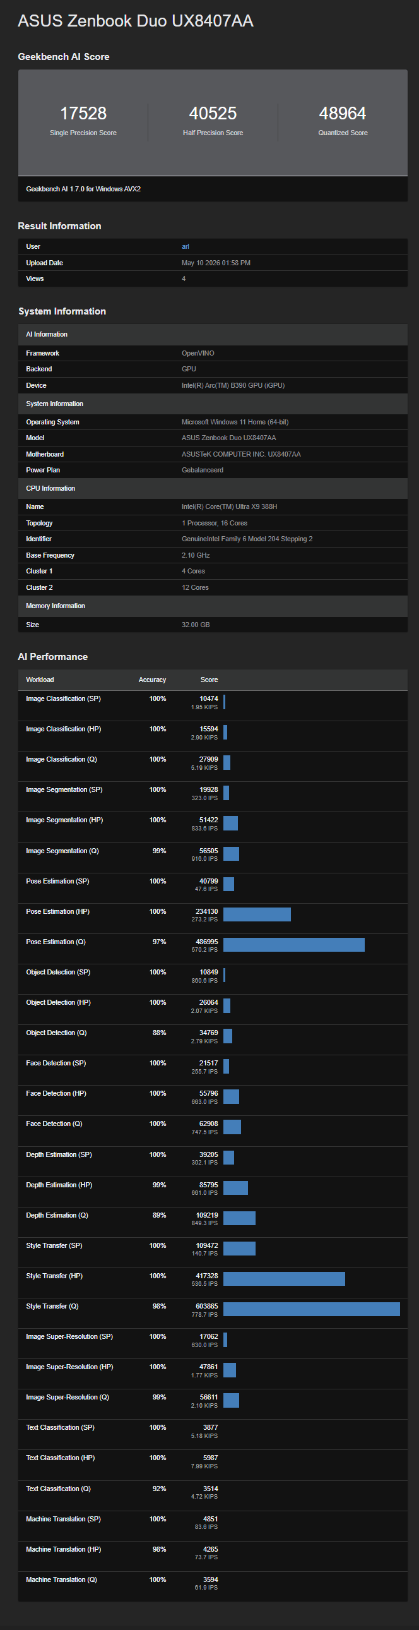Screen dimensions: 419x1630
Task: Click the CPU name Intel Core Ultra X9 388H
Action: [x=230, y=507]
